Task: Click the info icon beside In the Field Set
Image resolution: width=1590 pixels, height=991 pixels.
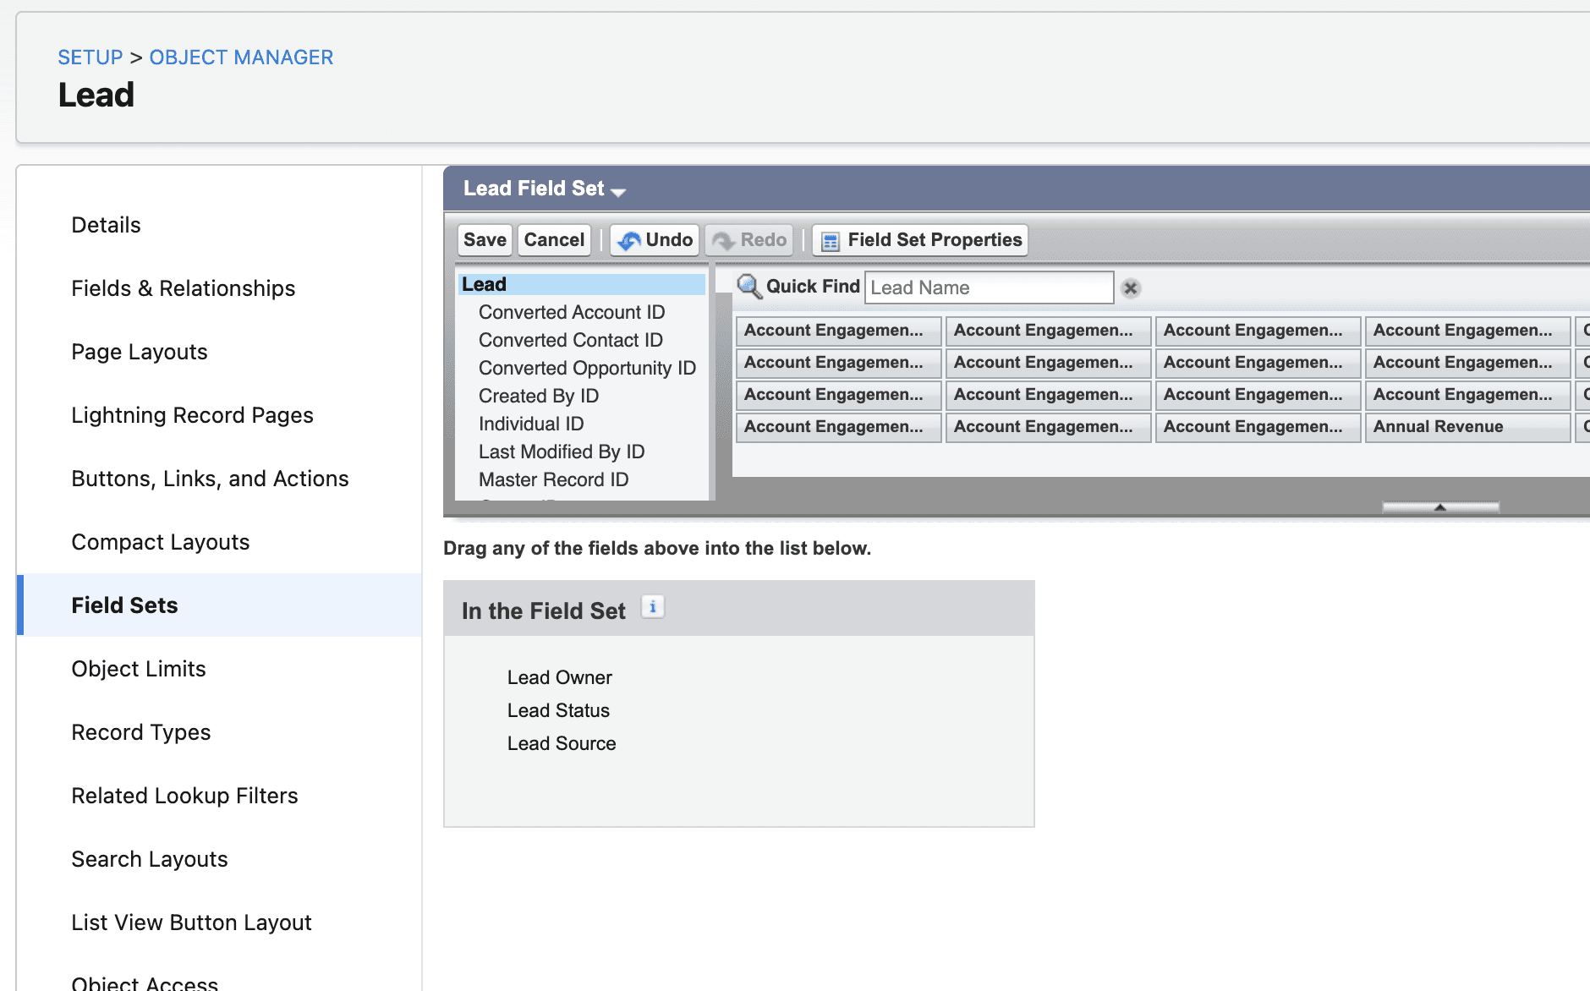Action: tap(652, 606)
